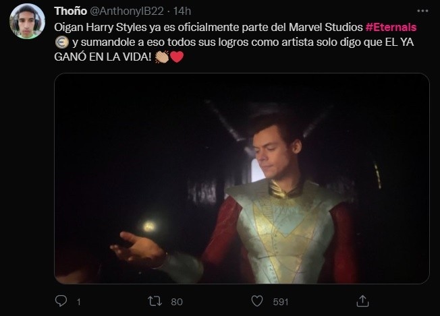Click the reply count of 1

[x=78, y=302]
